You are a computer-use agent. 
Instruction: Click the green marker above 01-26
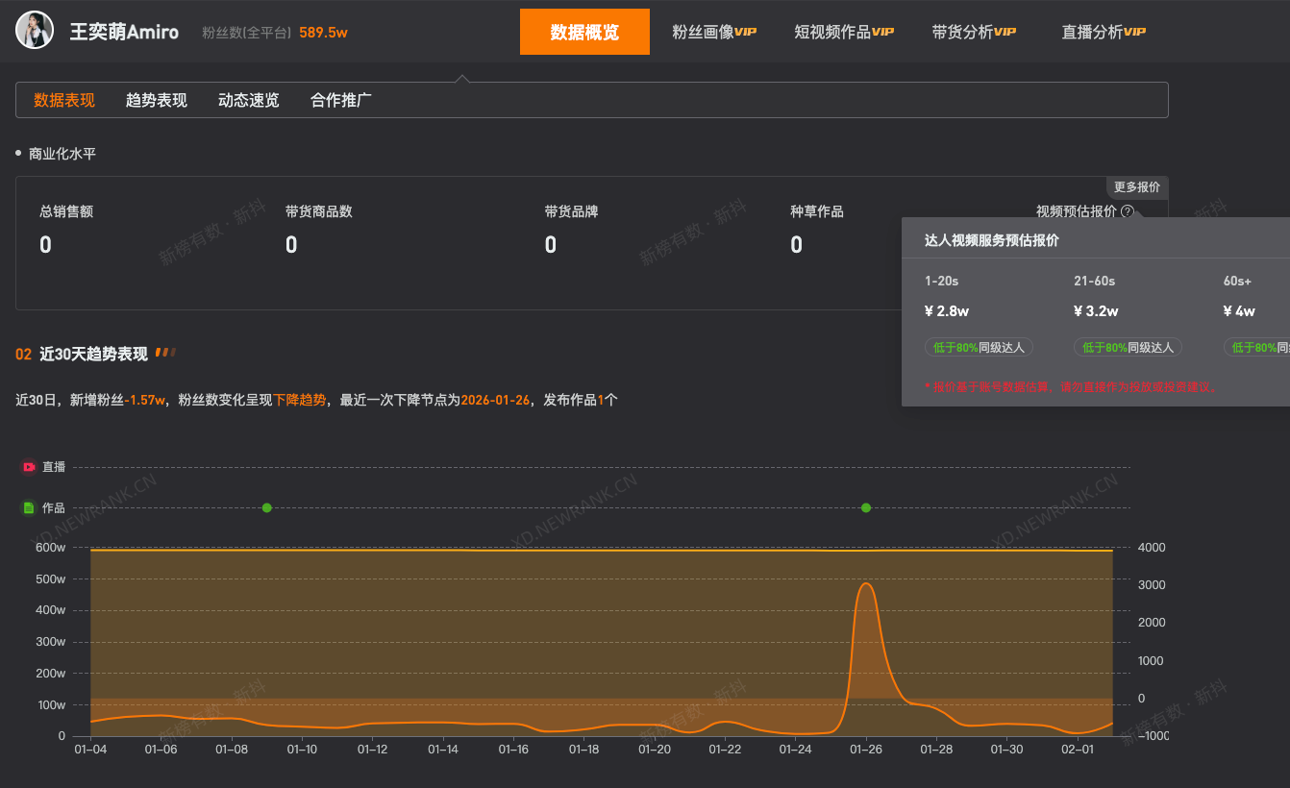(x=866, y=507)
